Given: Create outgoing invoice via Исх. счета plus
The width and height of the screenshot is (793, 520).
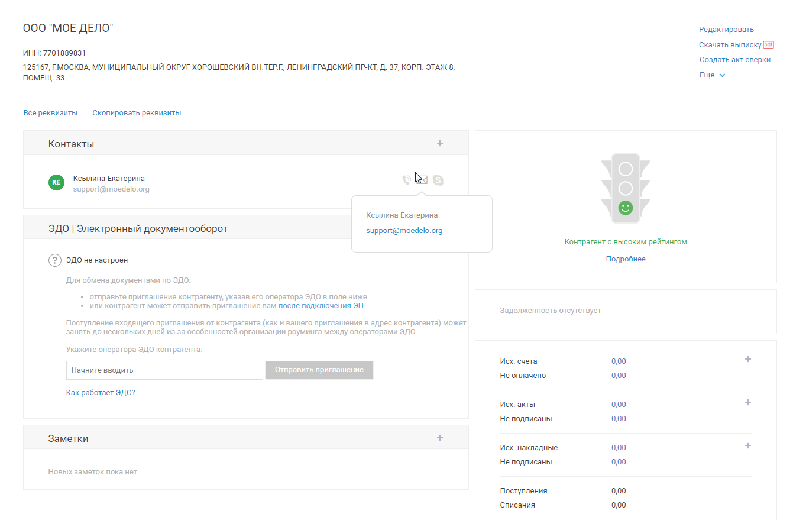Looking at the screenshot, I should coord(747,359).
